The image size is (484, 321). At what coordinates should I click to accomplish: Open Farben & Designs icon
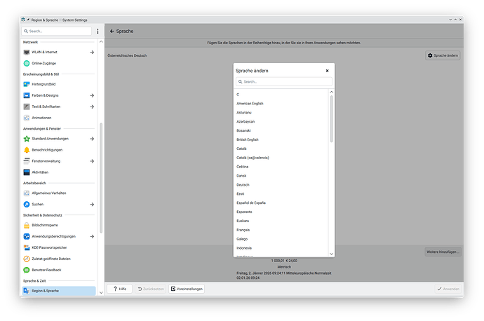coord(27,95)
